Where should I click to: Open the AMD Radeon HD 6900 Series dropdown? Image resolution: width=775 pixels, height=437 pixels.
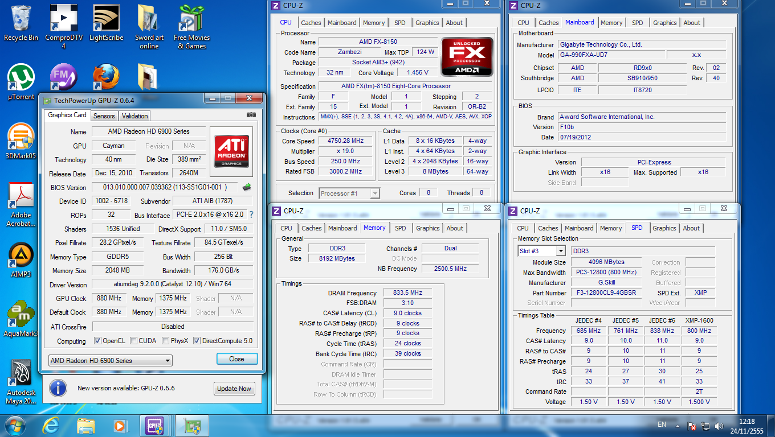click(110, 360)
